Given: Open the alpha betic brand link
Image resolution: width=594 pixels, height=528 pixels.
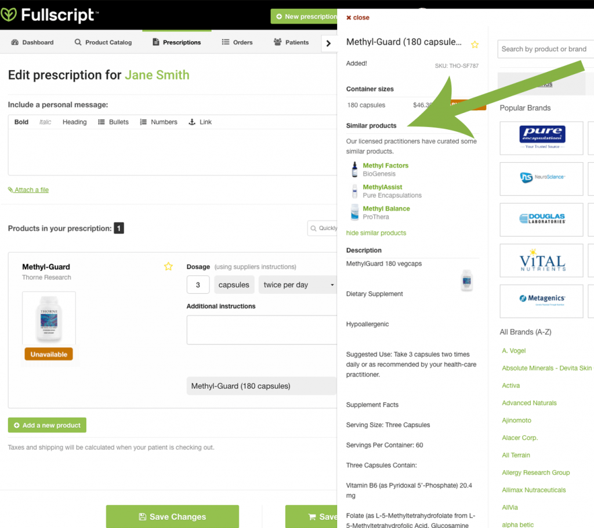Looking at the screenshot, I should [517, 525].
